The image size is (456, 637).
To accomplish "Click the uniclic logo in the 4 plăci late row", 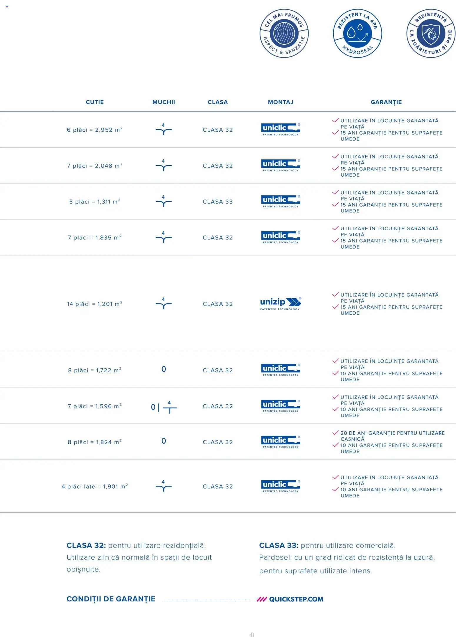I will (280, 486).
